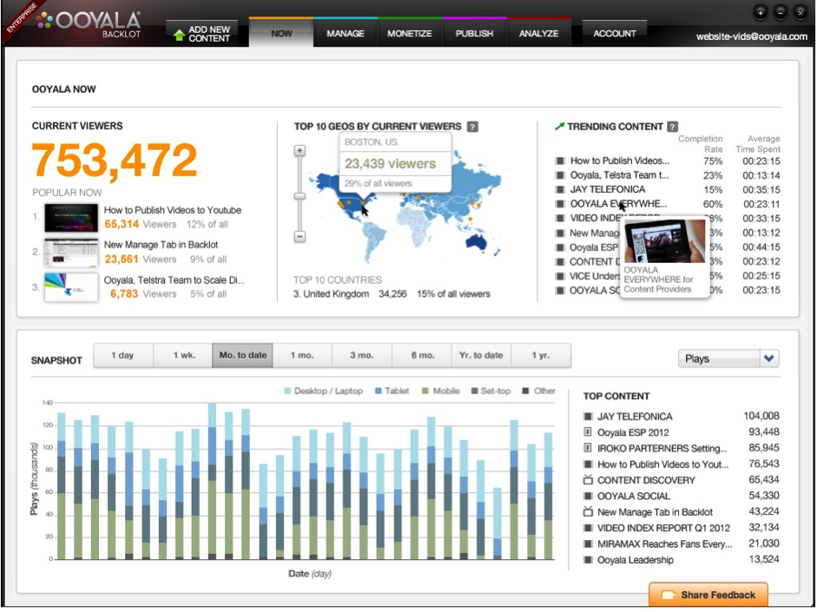Viewport: 817px width, 612px height.
Task: Click video icon beside JAY TELEFONICA trending row
Action: (x=560, y=189)
